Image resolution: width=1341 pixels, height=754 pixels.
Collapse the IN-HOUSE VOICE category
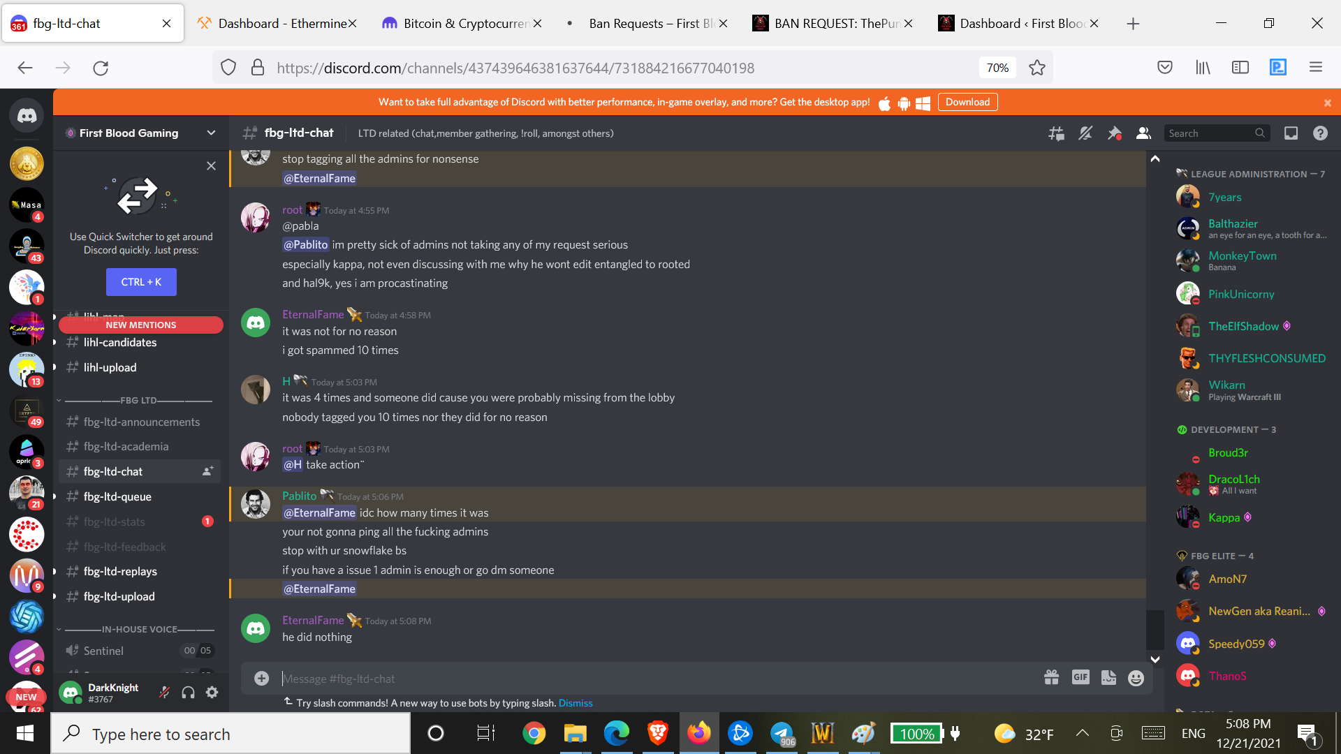[138, 629]
